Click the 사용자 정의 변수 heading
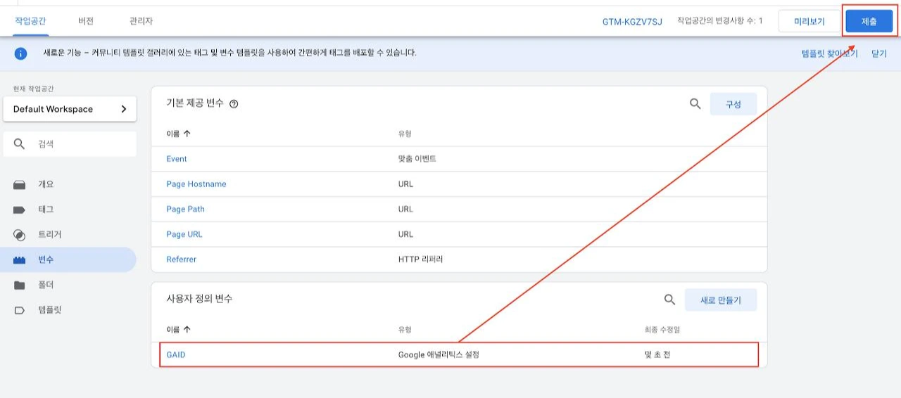The height and width of the screenshot is (398, 901). [x=199, y=299]
